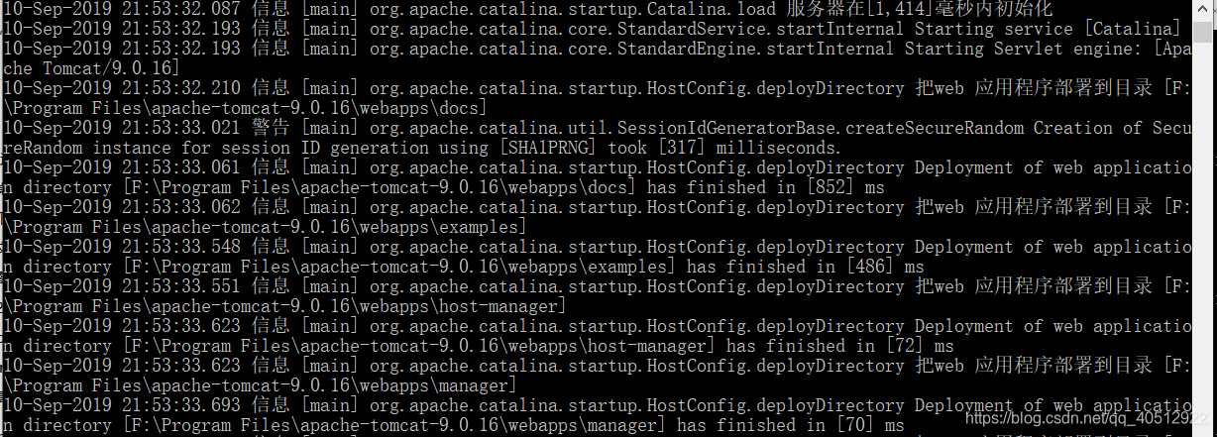Screen dimensions: 1217x437
Task: Click timestamp 21:53:33.693 in the log
Action: click(x=181, y=405)
